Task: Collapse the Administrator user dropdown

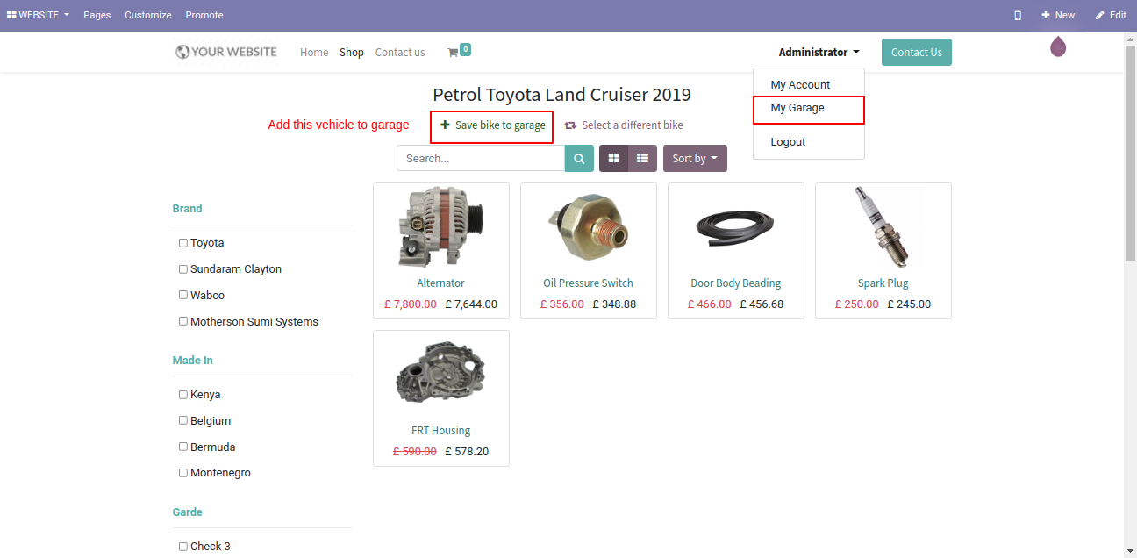Action: pyautogui.click(x=819, y=53)
